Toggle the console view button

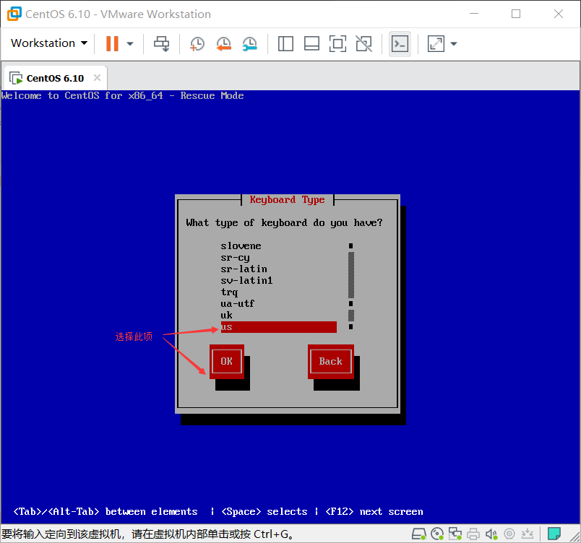[400, 43]
